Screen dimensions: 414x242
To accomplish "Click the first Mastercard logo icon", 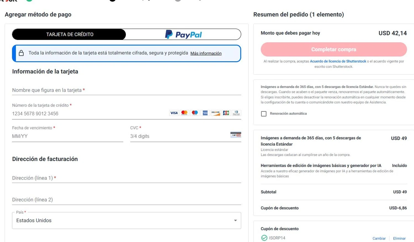I will (x=184, y=113).
